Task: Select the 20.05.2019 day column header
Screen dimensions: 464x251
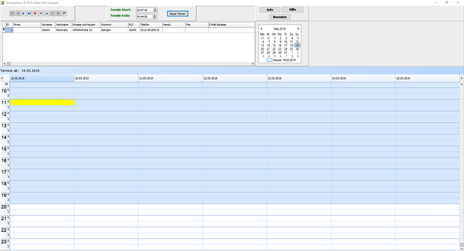Action: click(x=106, y=79)
